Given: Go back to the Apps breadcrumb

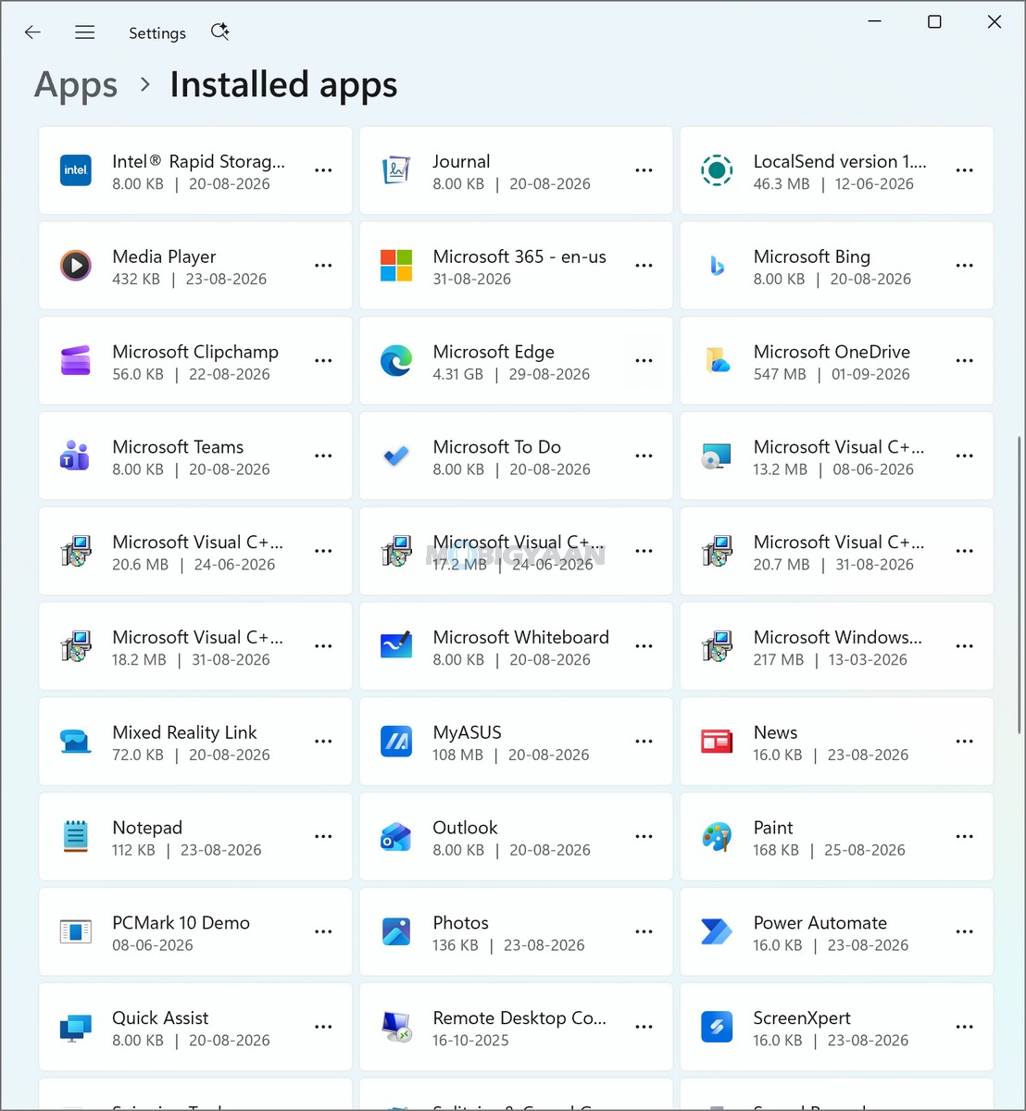Looking at the screenshot, I should tap(76, 85).
